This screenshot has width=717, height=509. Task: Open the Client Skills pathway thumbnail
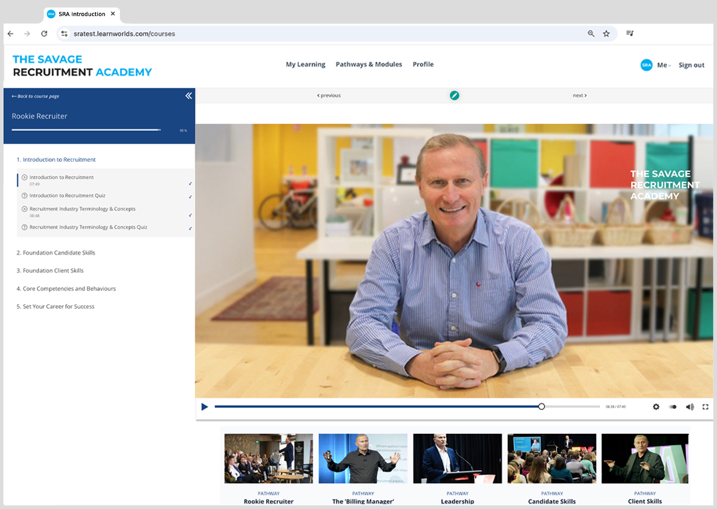(x=645, y=458)
